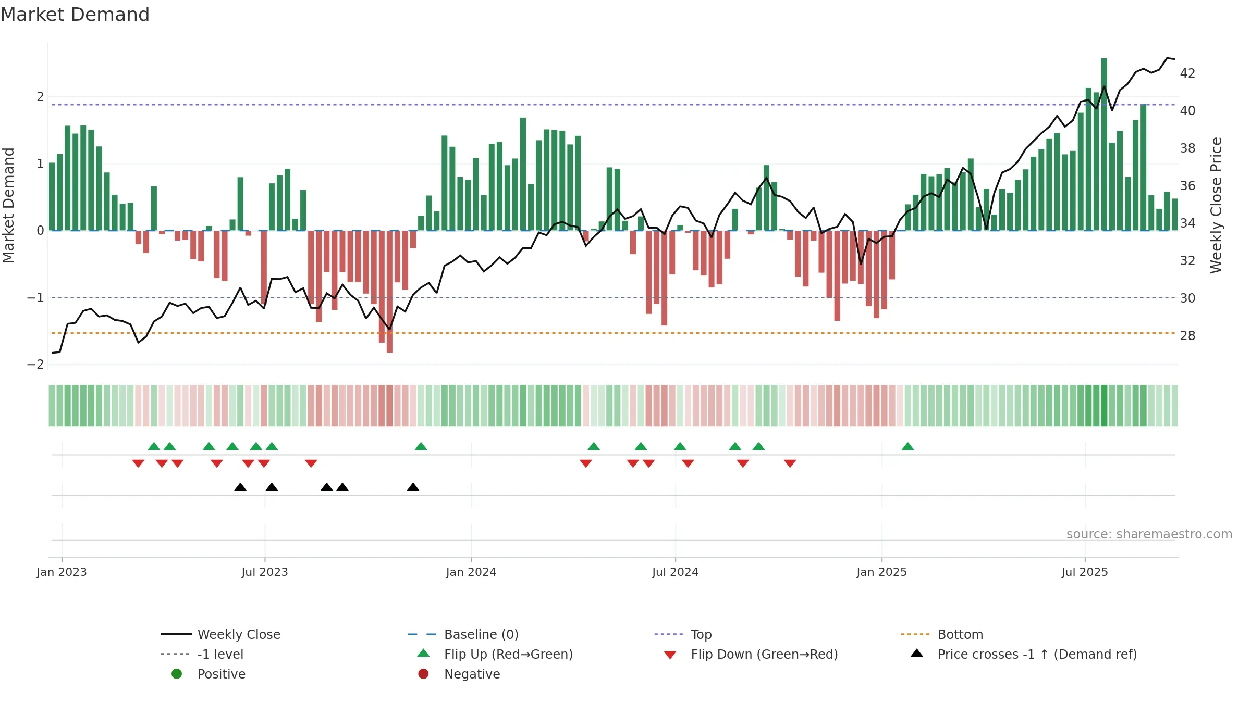Click the −2 tick on the demand axis
The image size is (1251, 703).
tap(36, 365)
